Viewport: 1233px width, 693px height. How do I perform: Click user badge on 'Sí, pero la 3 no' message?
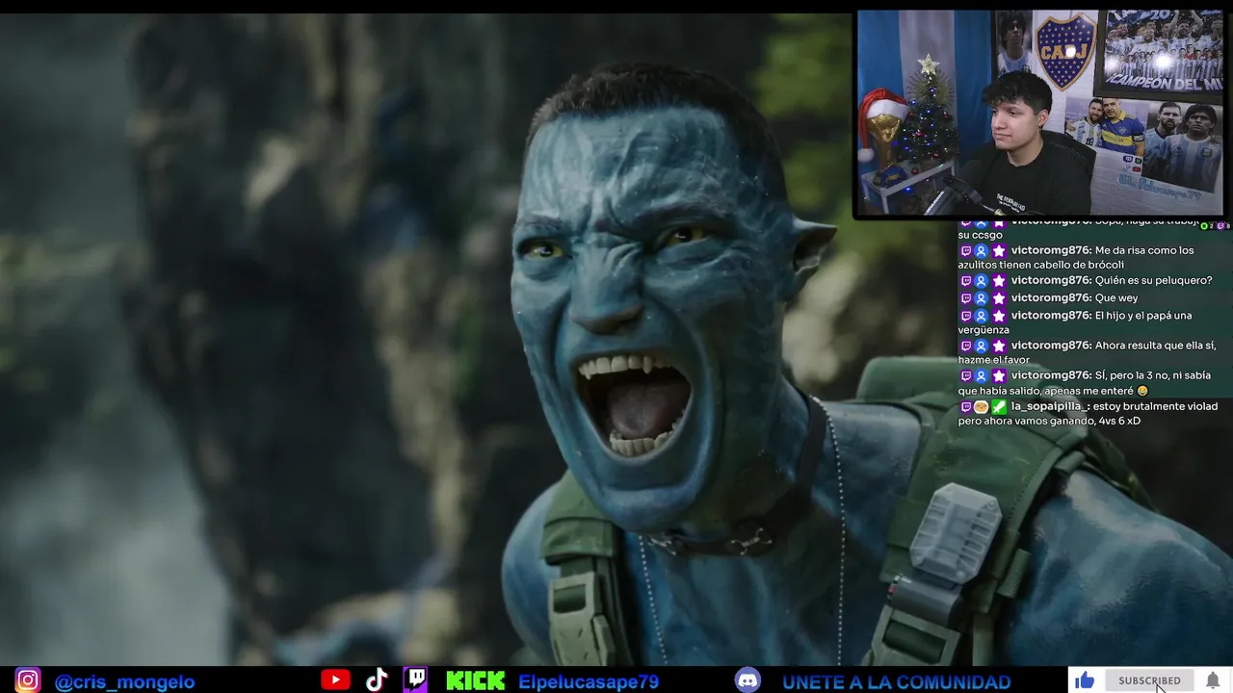(982, 375)
